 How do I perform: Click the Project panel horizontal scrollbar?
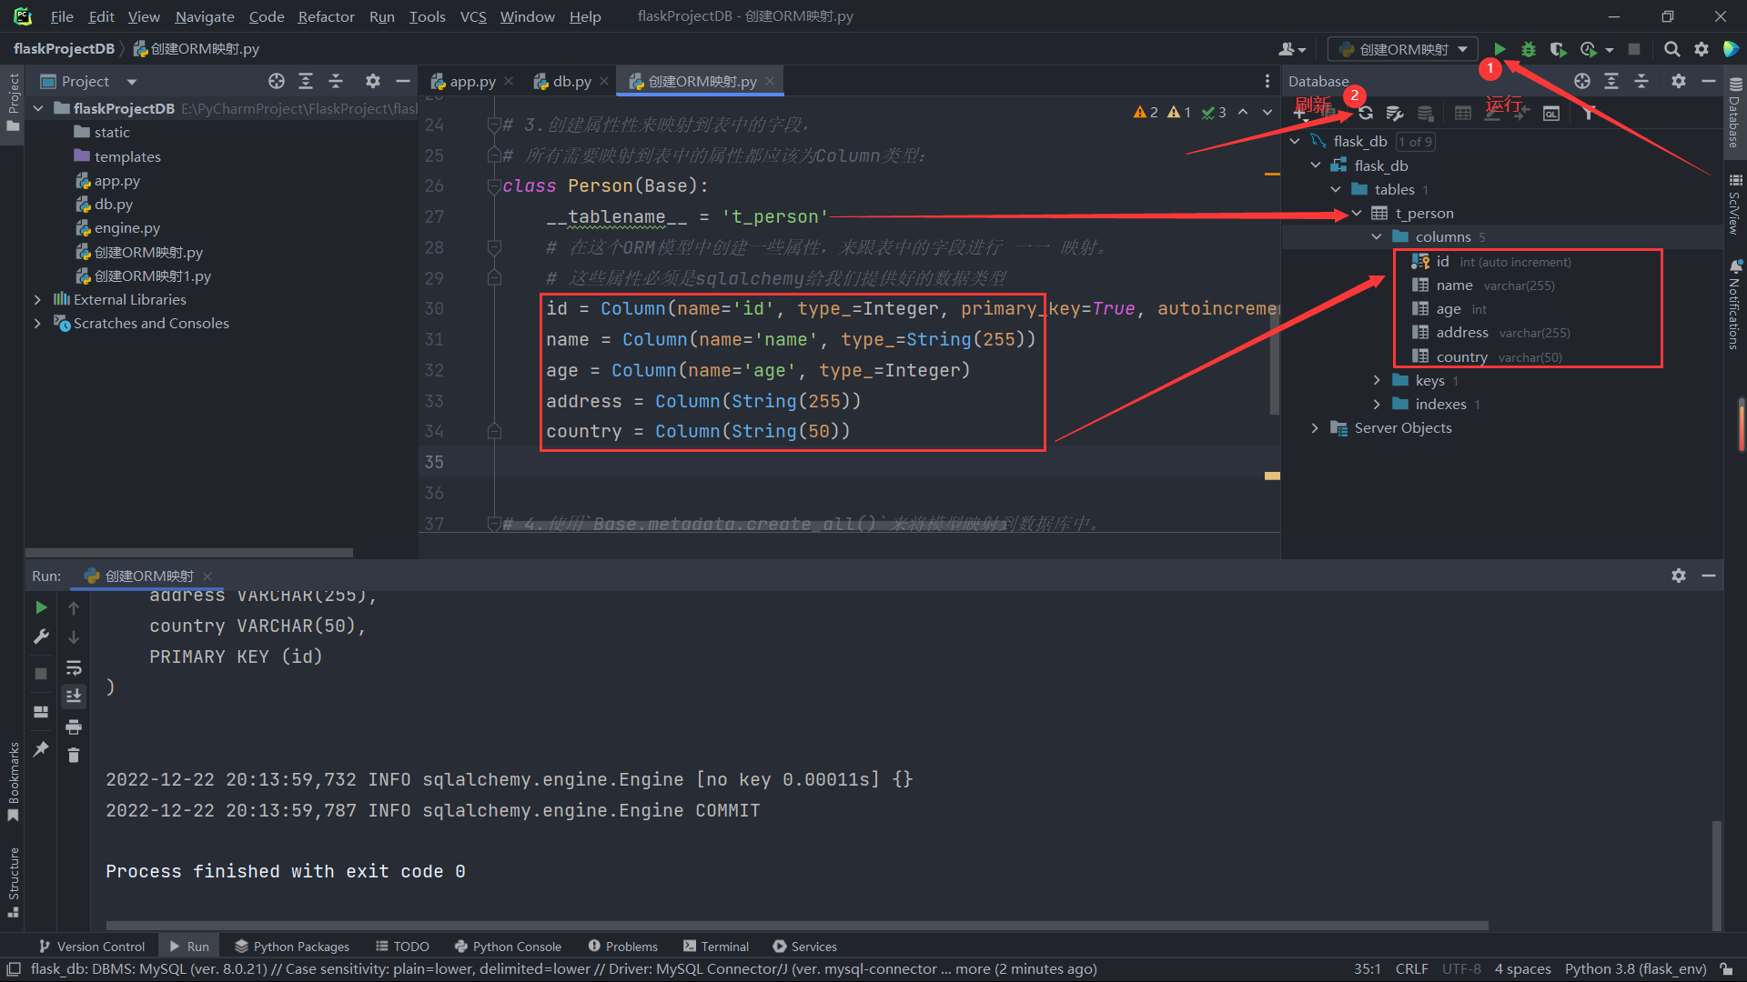point(189,552)
